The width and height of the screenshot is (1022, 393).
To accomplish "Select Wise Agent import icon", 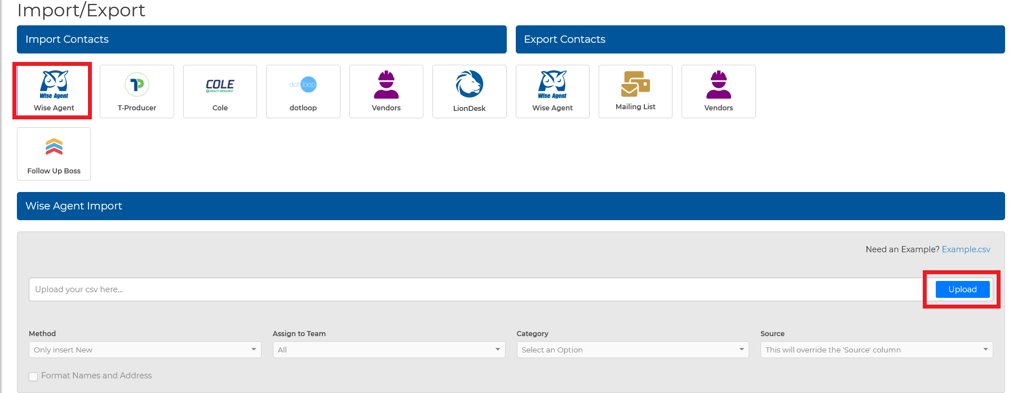I will [54, 91].
